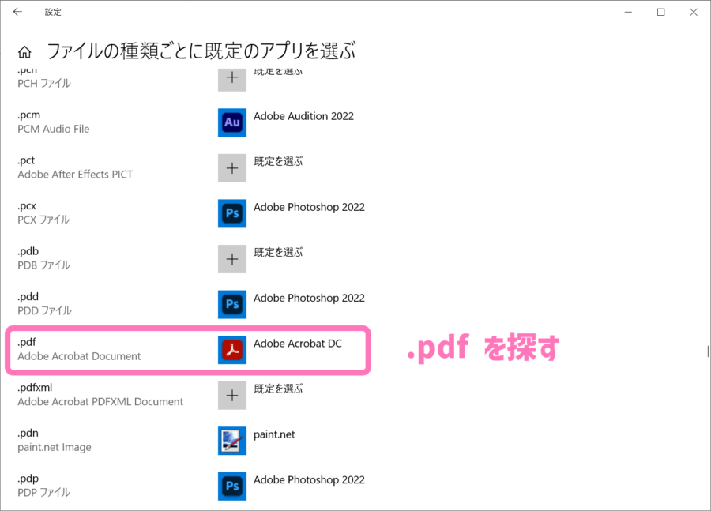Click the 設定 label in the title bar
This screenshot has height=511, width=711.
pyautogui.click(x=53, y=12)
